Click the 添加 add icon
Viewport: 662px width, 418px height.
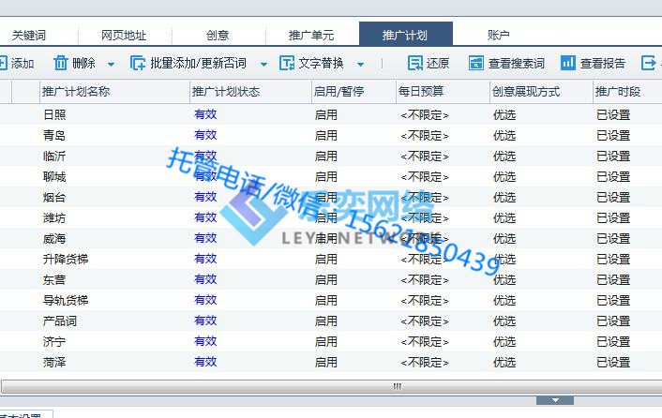click(3, 64)
